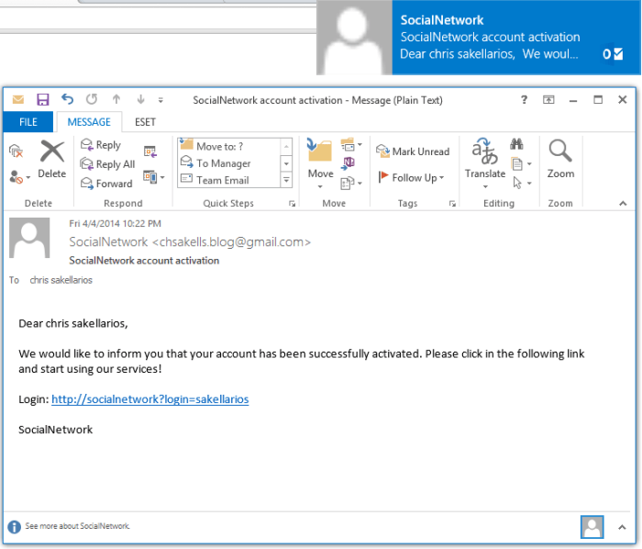The image size is (642, 549).
Task: Send message to OneNote
Action: [x=348, y=163]
